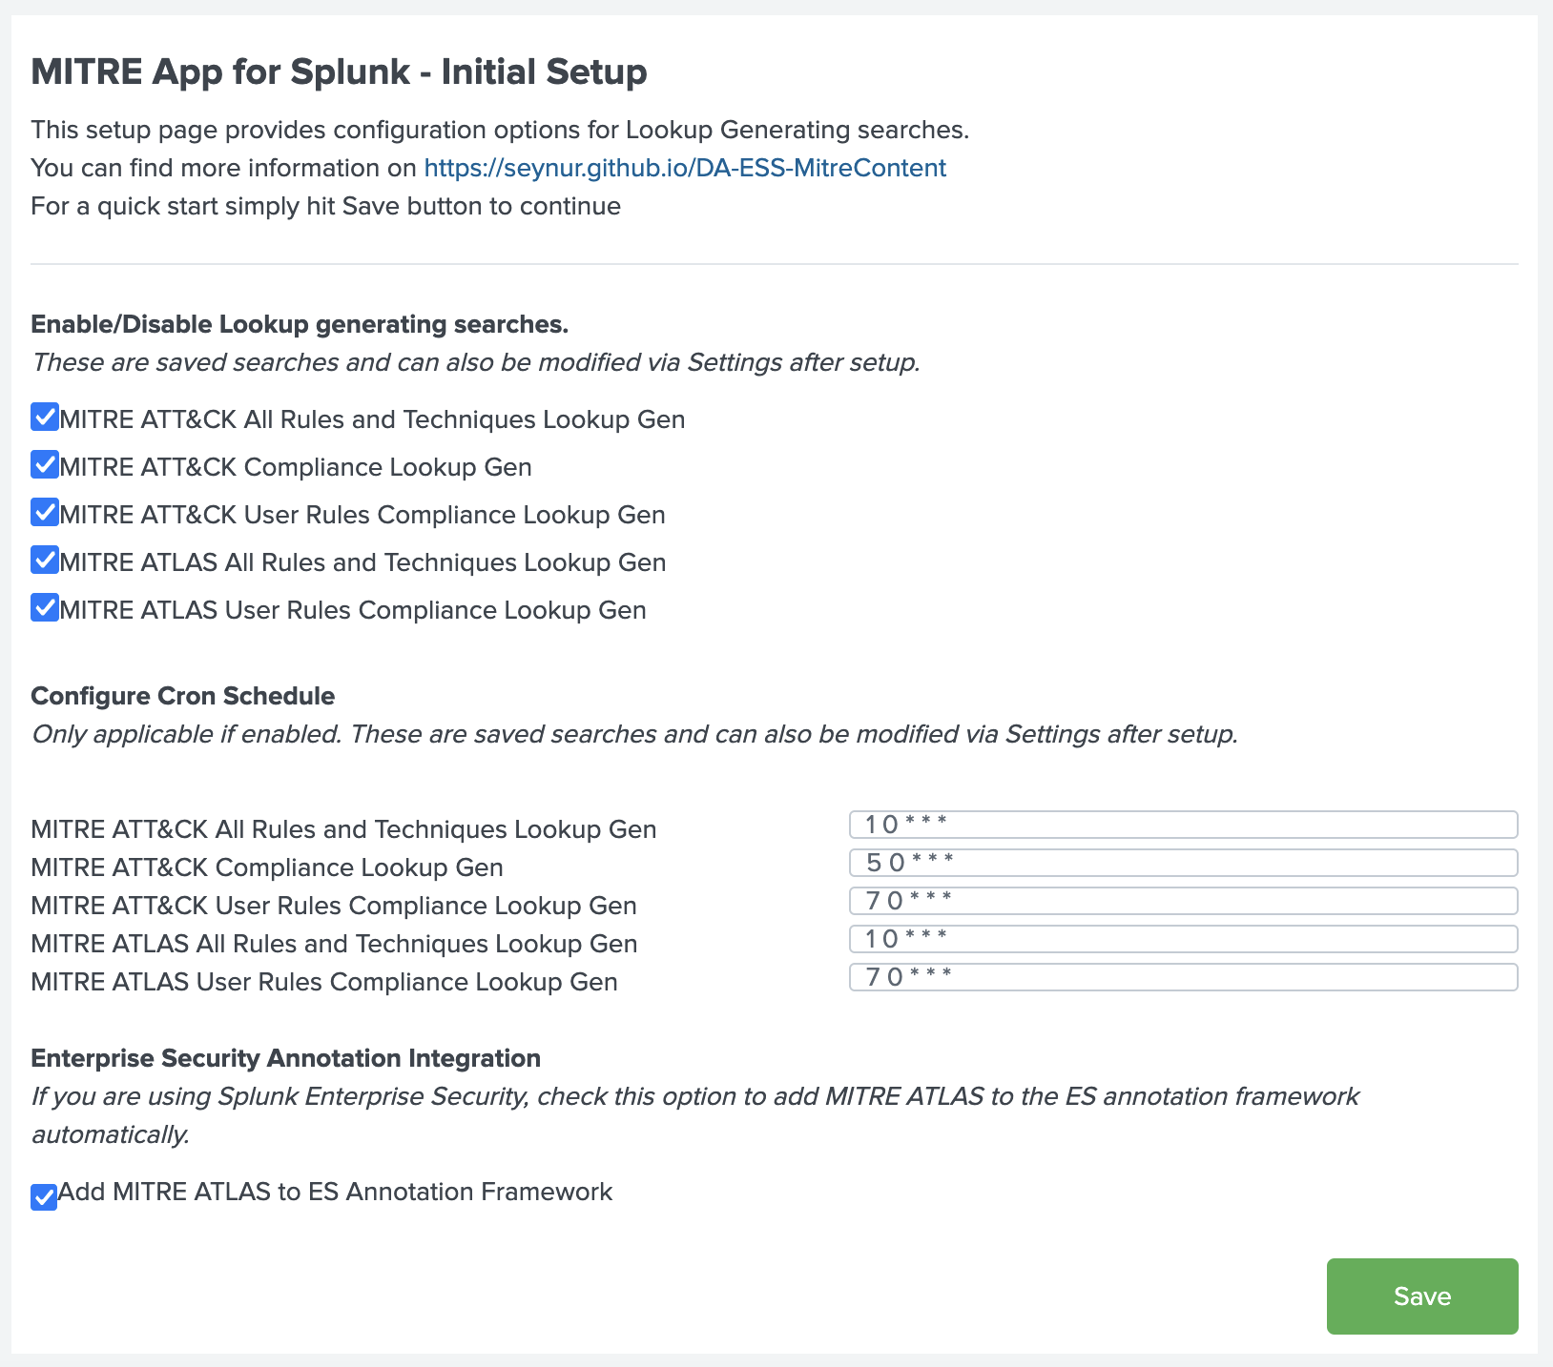The image size is (1553, 1367).
Task: Focus cron field for ATLAS User Rules Compliance
Action: (x=1183, y=977)
